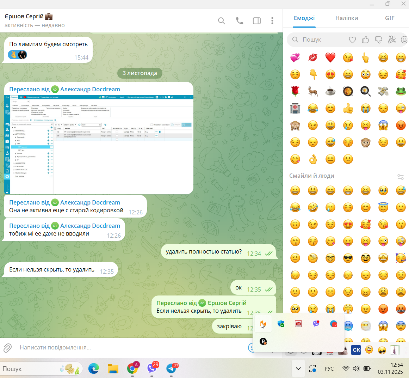Screen dimensions: 409x378
Task: Select message 'удалить полностью статью?'
Action: point(218,252)
